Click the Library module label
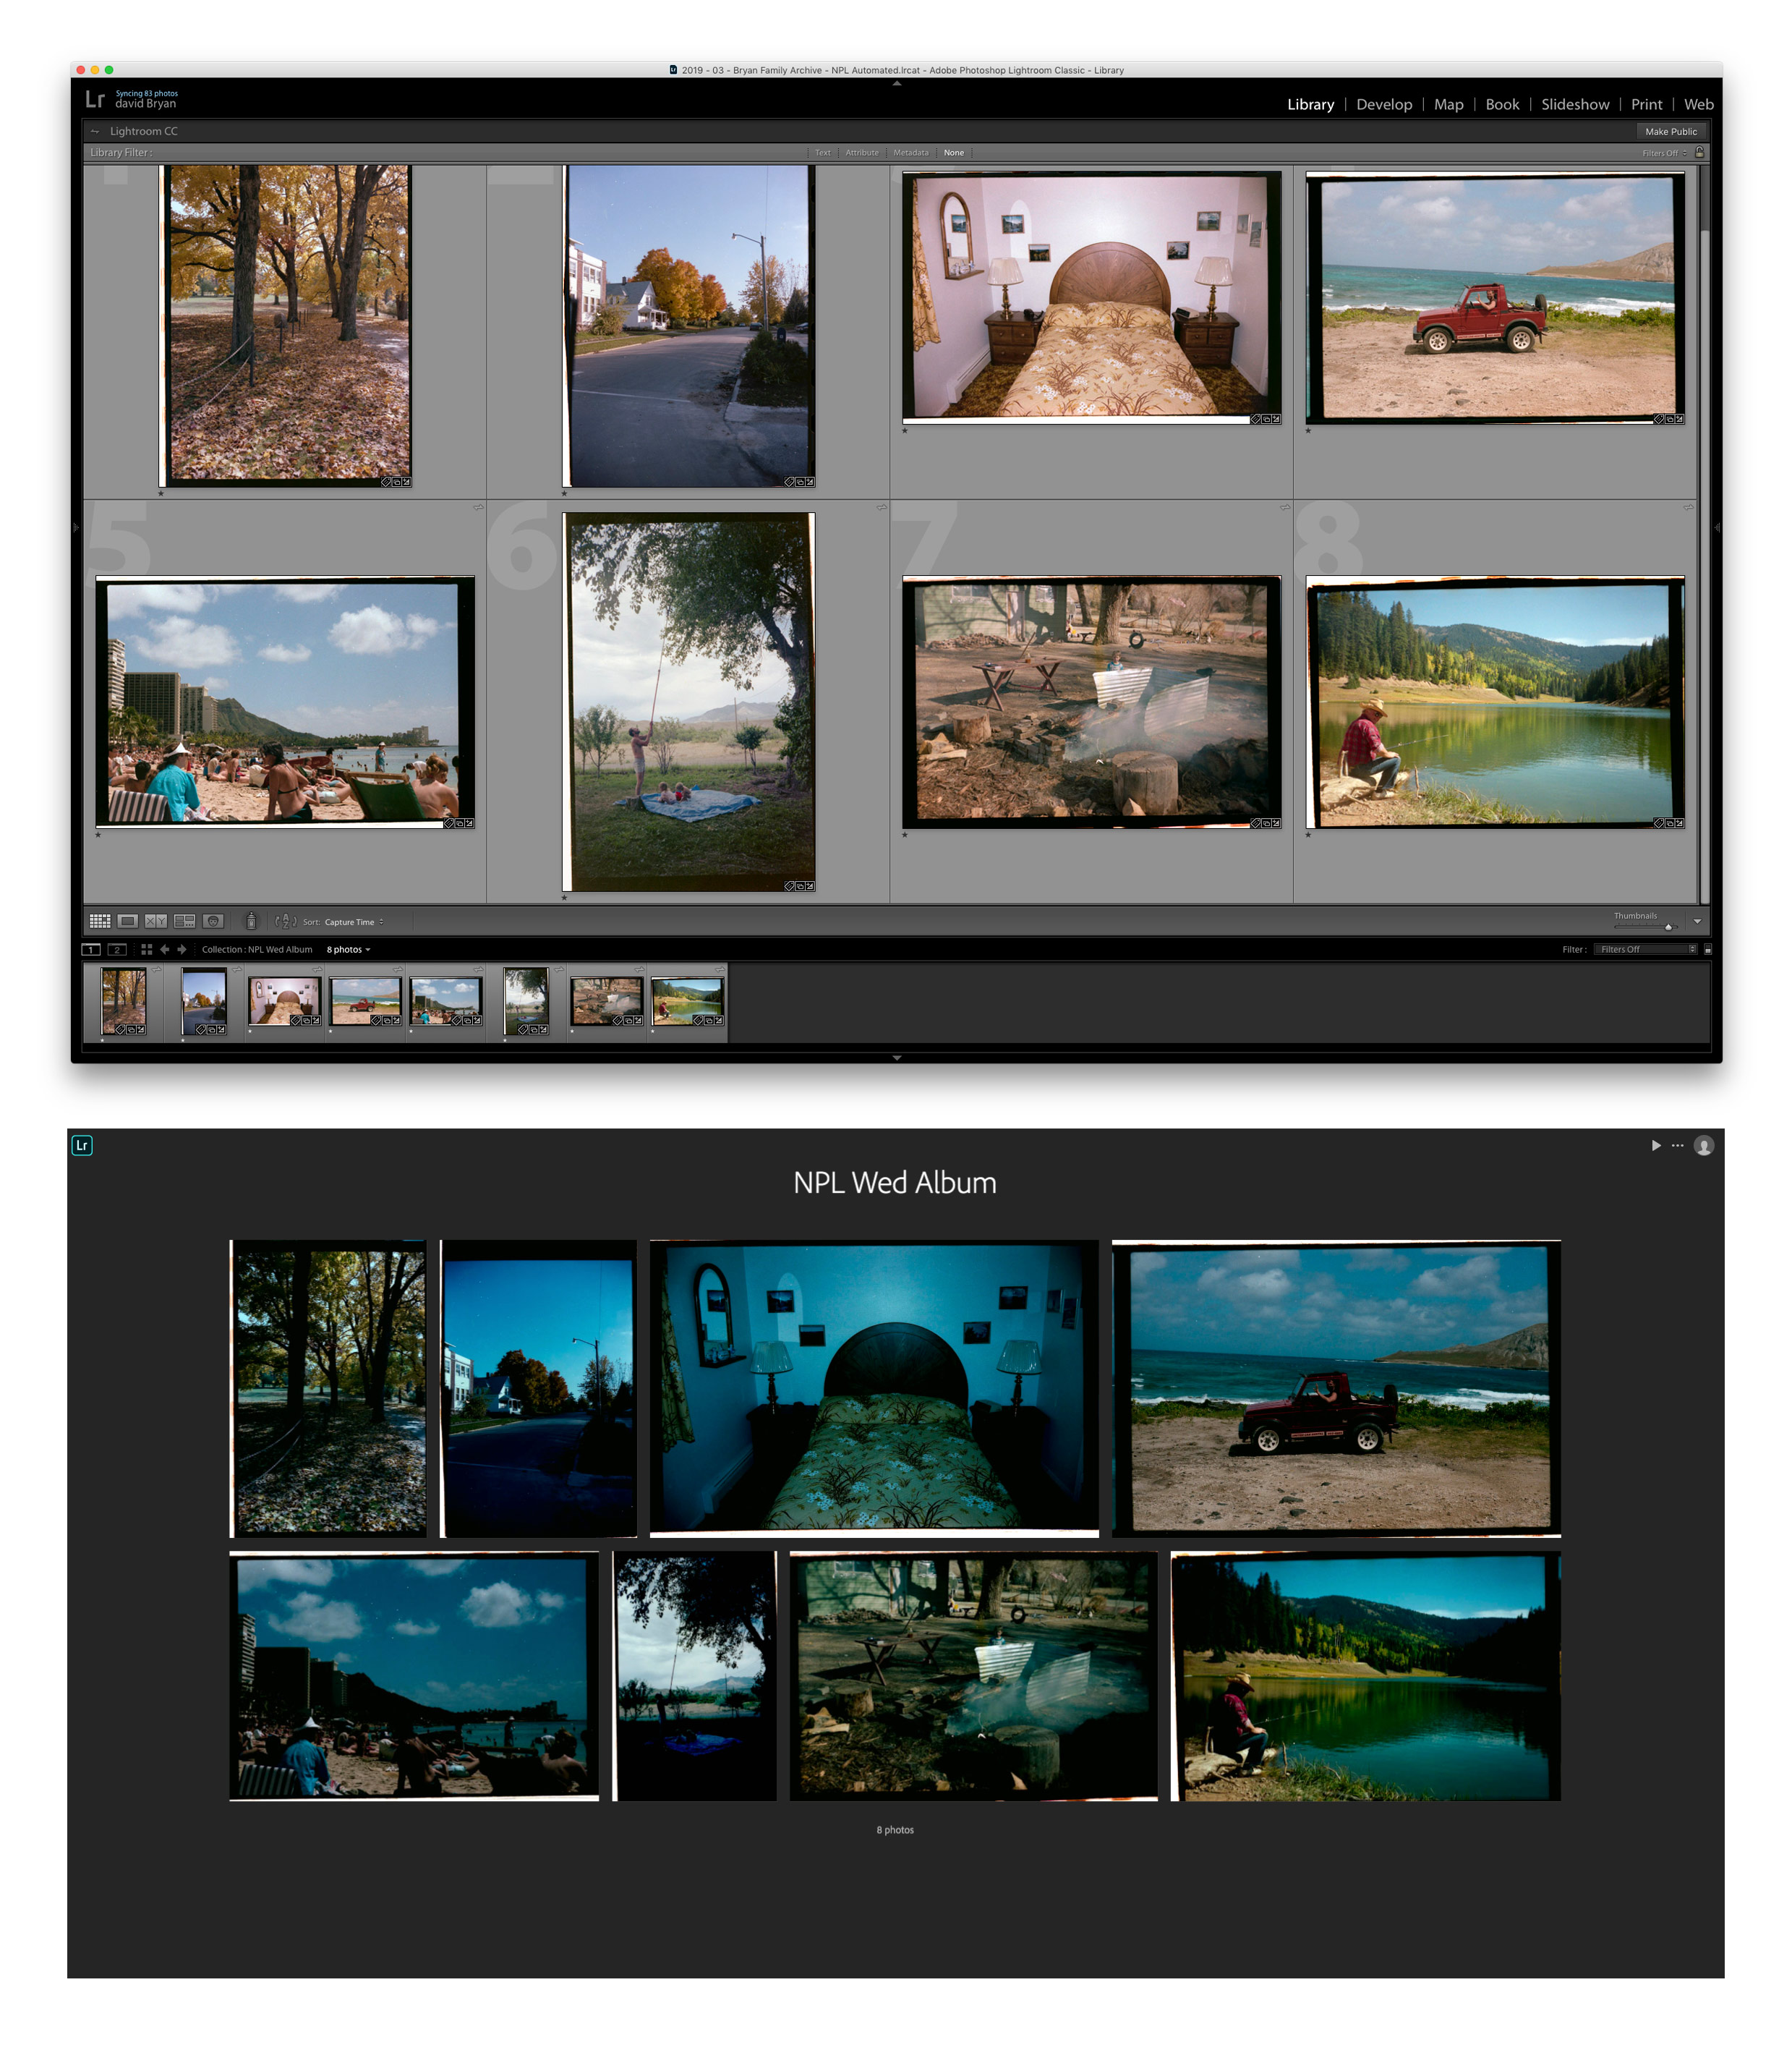The image size is (1792, 2058). click(1310, 104)
